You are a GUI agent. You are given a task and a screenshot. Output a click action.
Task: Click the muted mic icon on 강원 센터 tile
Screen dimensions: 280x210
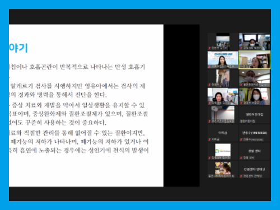click(x=241, y=158)
